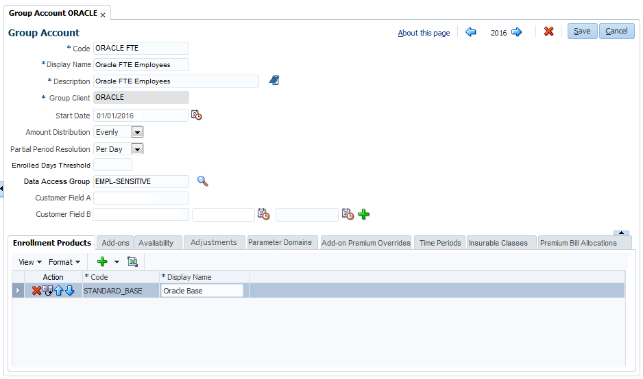Viewport: 643px width, 379px height.
Task: Expand the left side panel splitter arrow
Action: coord(1,189)
